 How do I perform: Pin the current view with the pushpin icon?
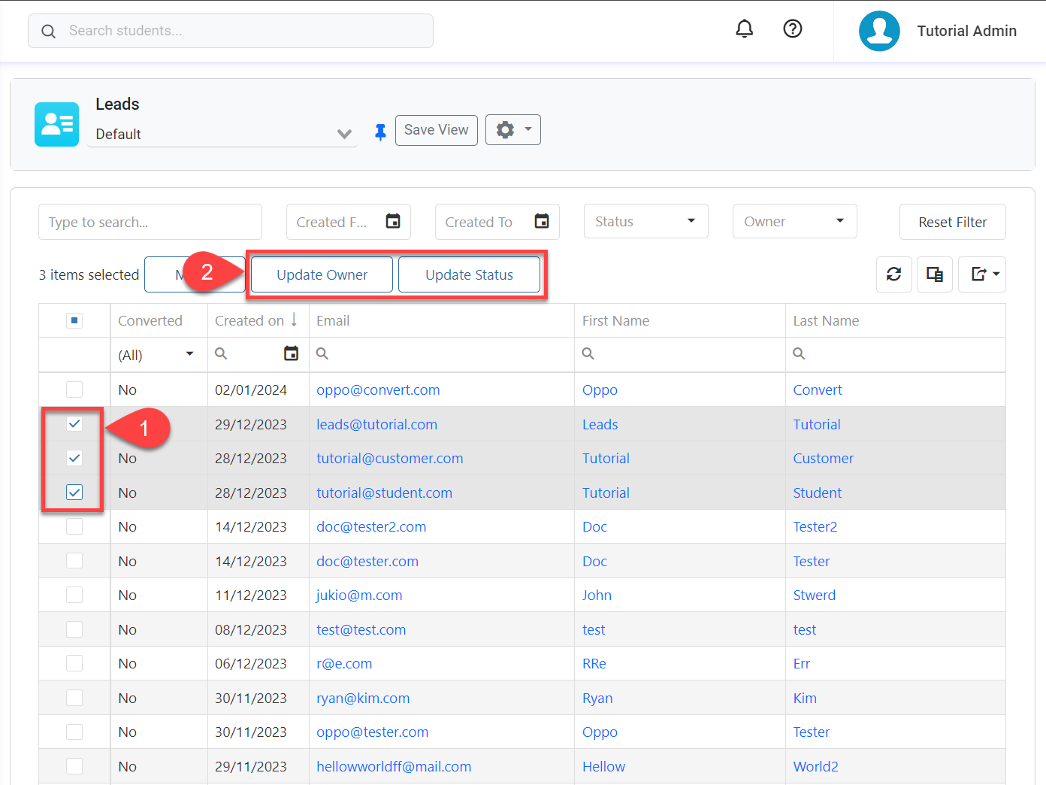[x=380, y=132]
